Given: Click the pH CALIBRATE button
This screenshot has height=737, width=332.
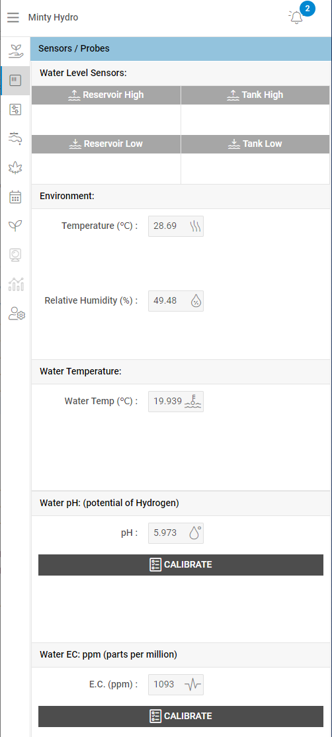Looking at the screenshot, I should (x=181, y=564).
